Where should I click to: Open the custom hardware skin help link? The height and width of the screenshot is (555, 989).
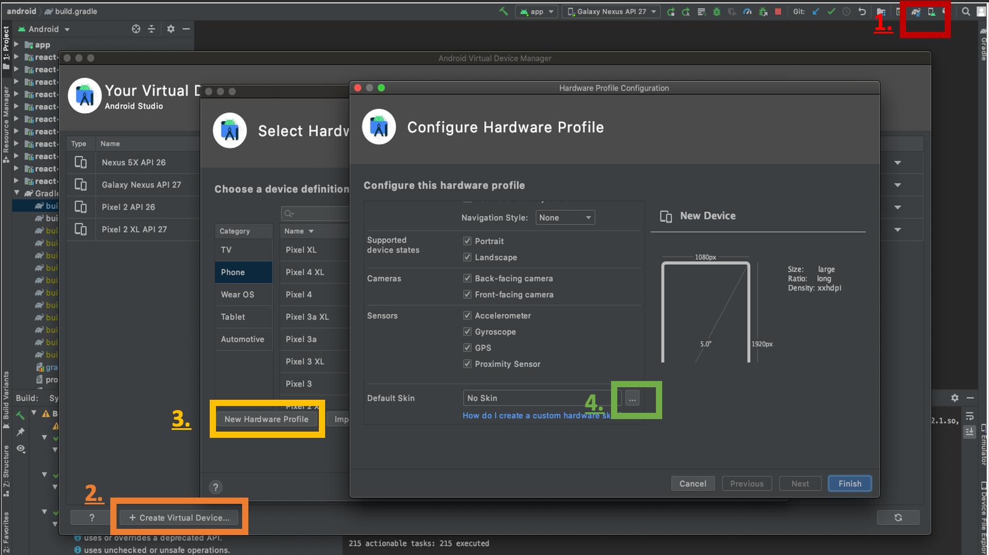(x=537, y=416)
